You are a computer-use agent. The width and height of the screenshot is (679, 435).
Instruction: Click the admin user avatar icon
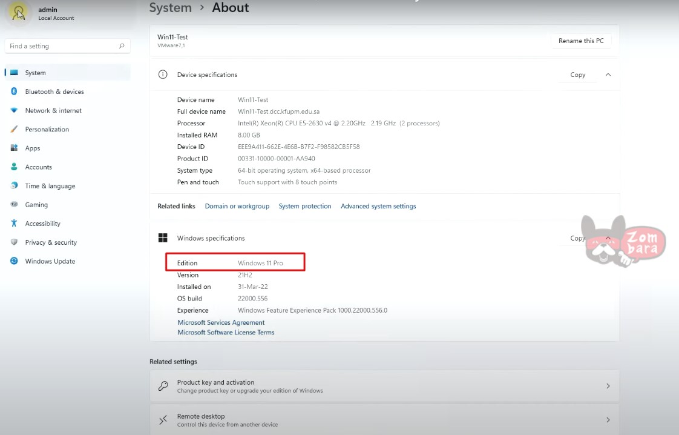[19, 13]
